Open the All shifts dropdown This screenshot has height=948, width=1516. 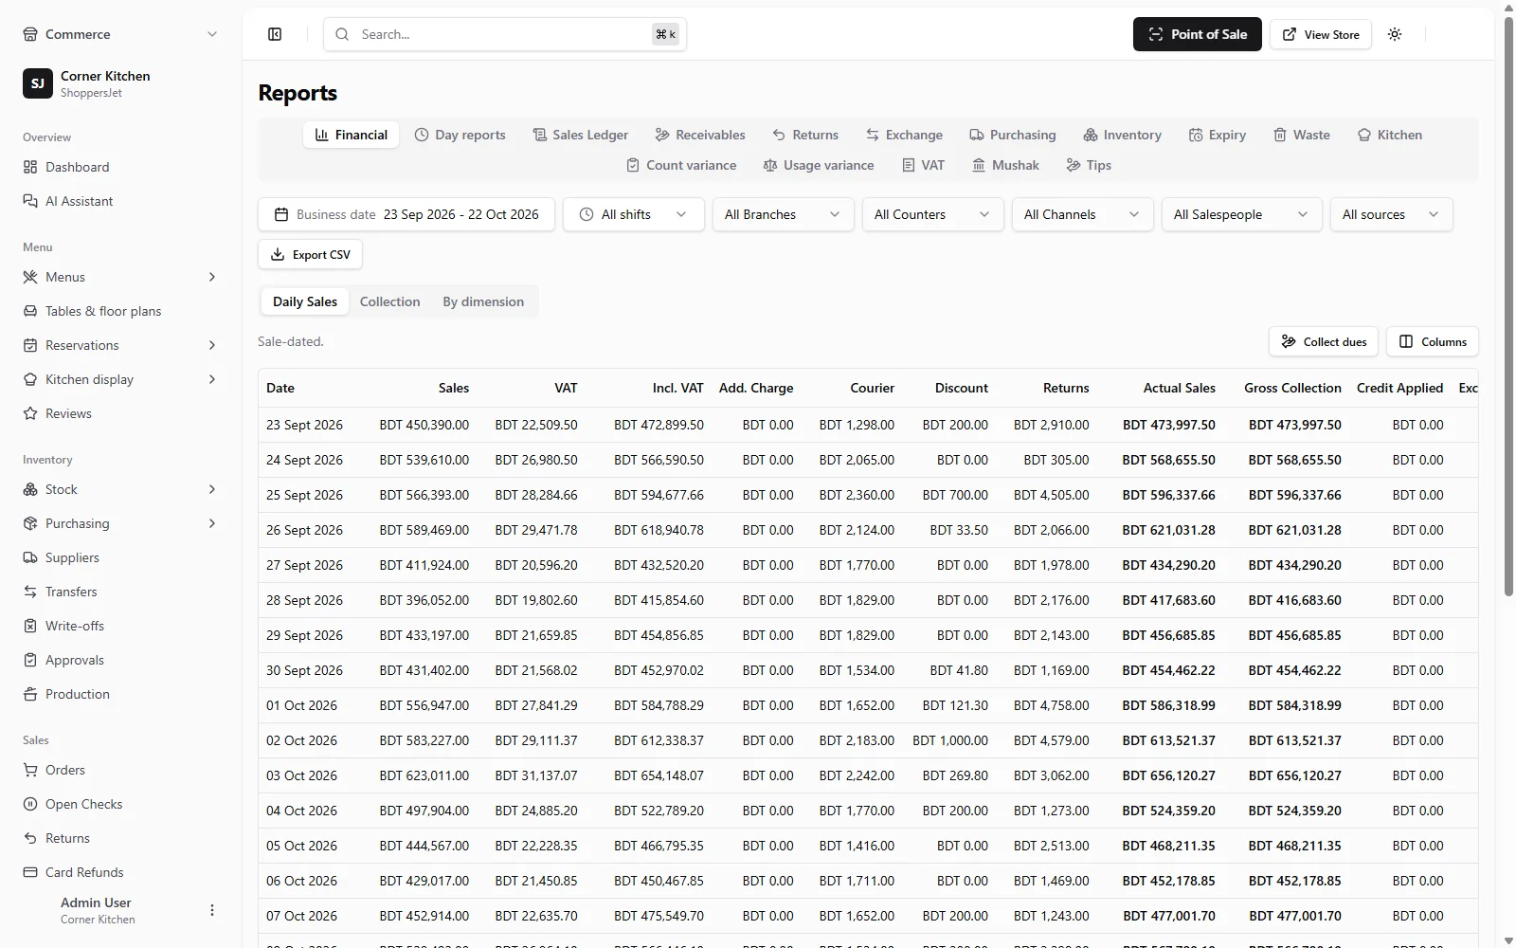click(x=634, y=214)
